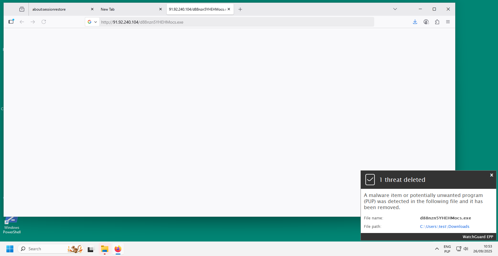
Task: Open File Explorer from the taskbar
Action: [105, 249]
